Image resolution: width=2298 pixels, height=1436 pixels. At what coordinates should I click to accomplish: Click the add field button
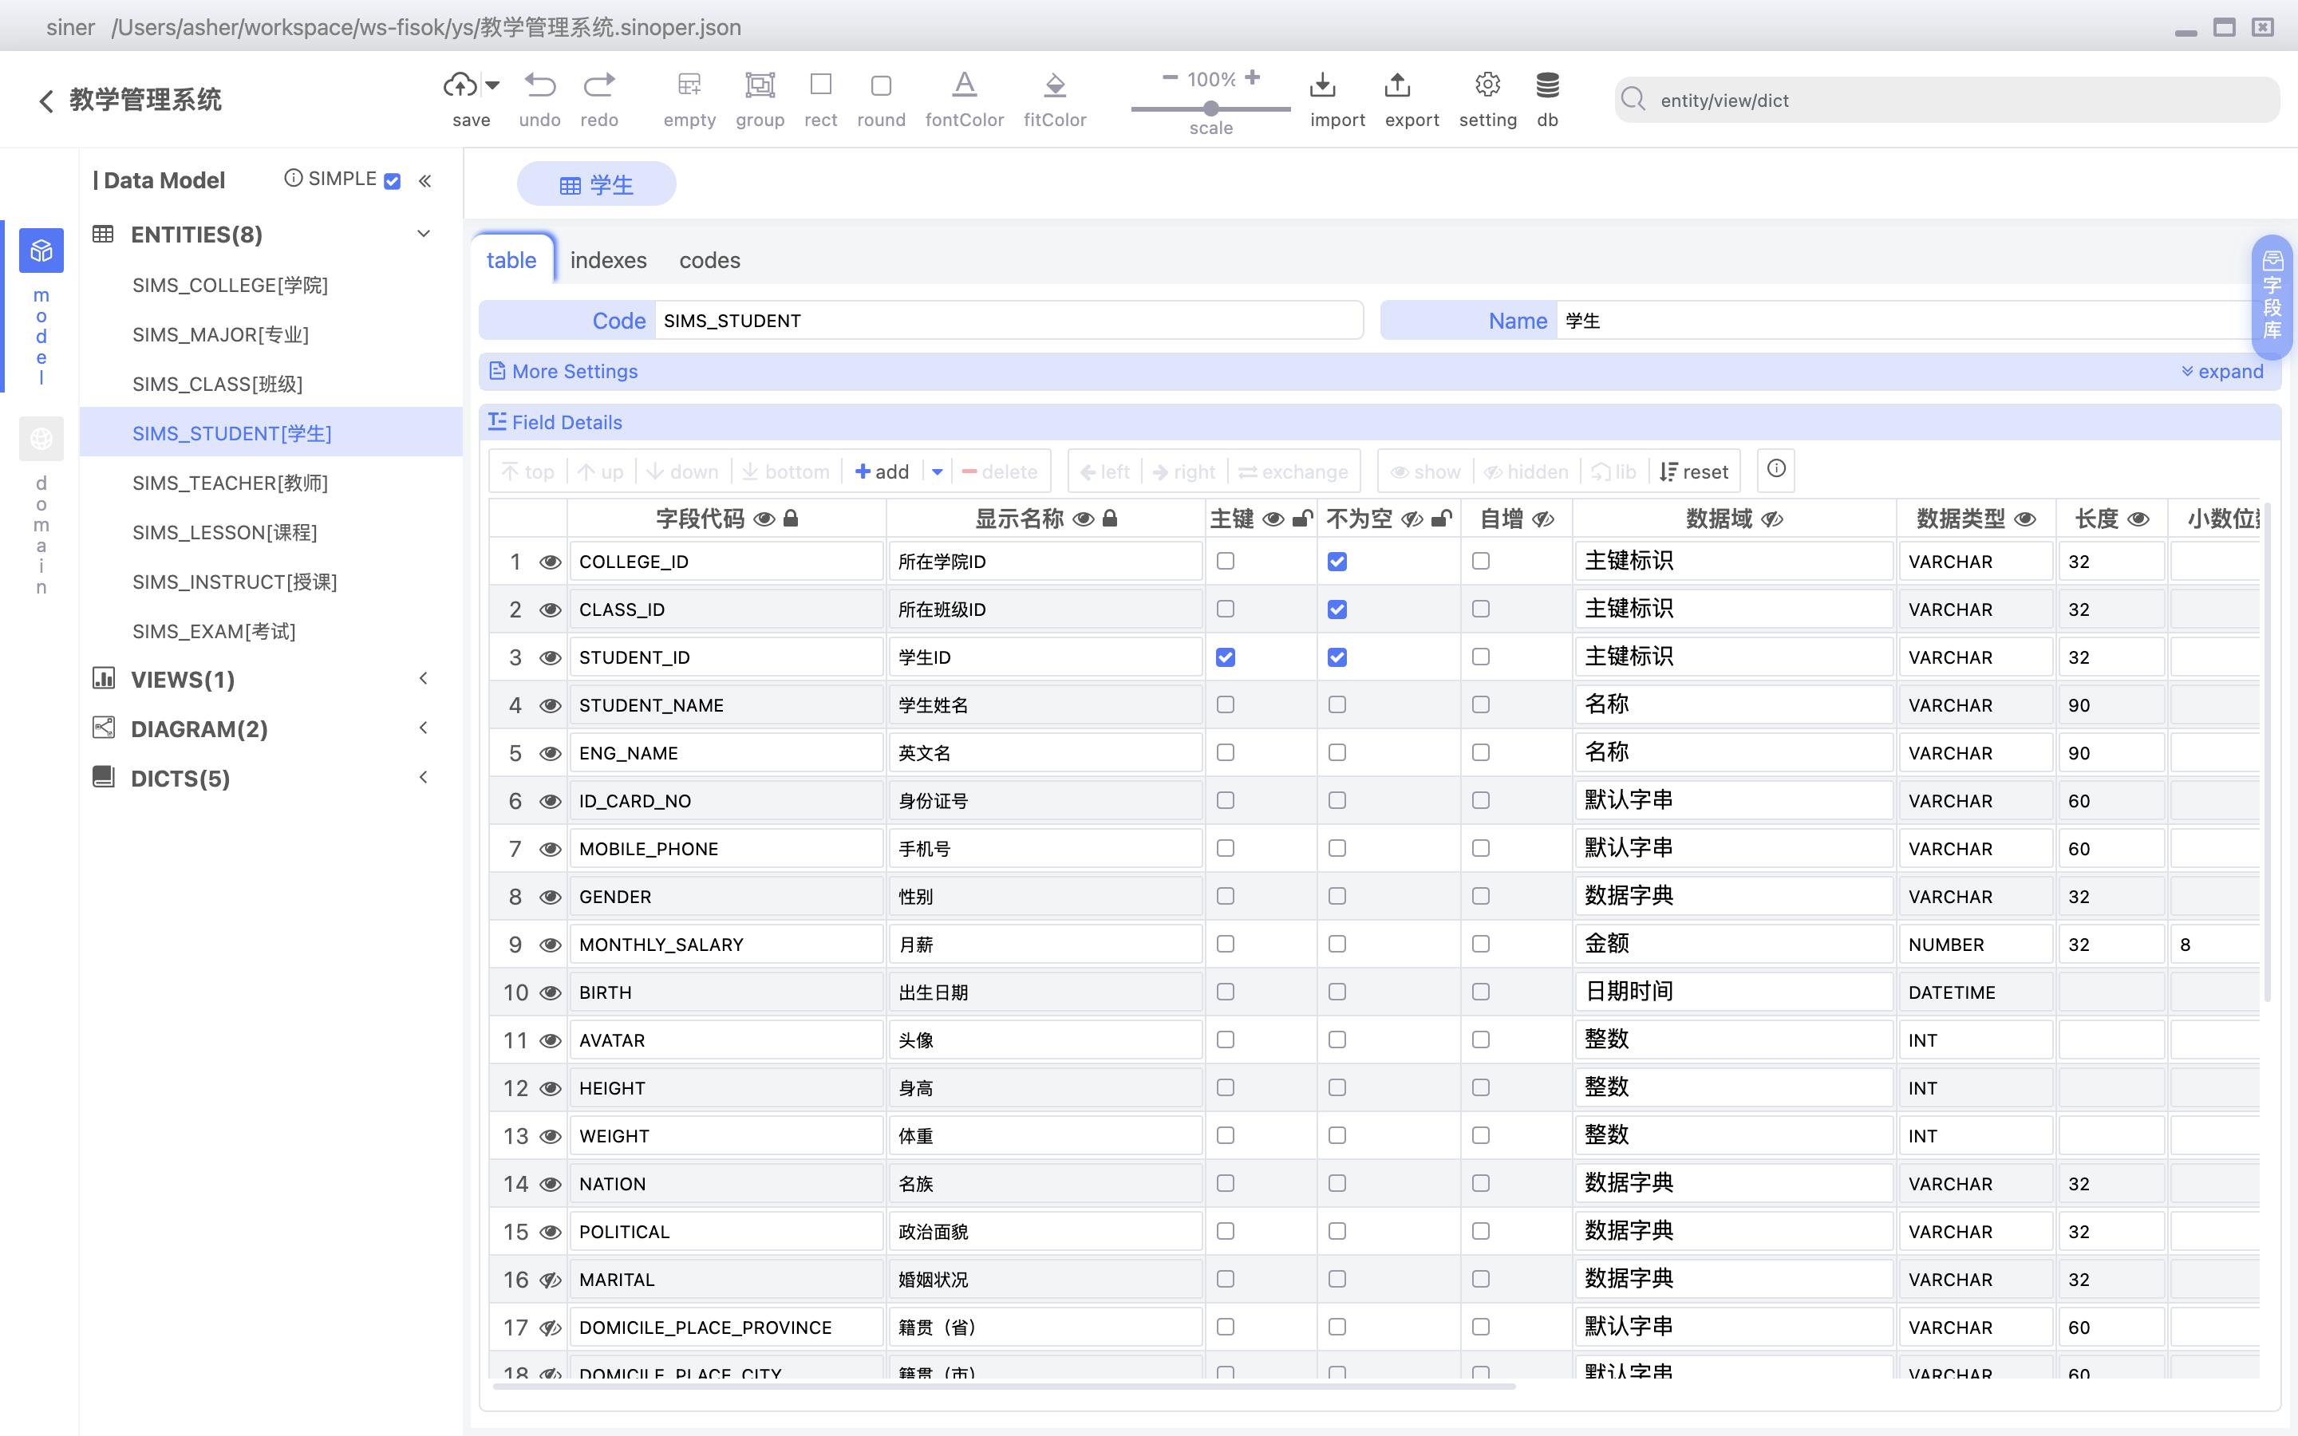point(882,472)
